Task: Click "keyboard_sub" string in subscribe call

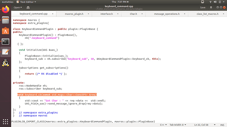Action: (x=77, y=59)
